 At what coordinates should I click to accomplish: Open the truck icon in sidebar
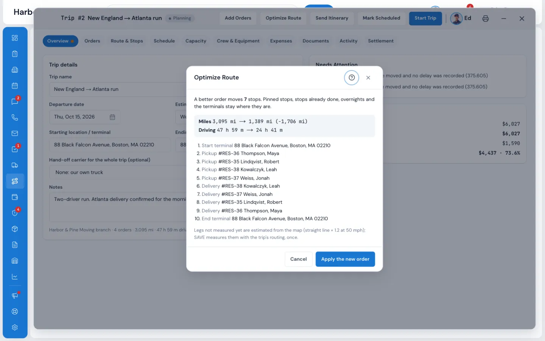click(15, 165)
